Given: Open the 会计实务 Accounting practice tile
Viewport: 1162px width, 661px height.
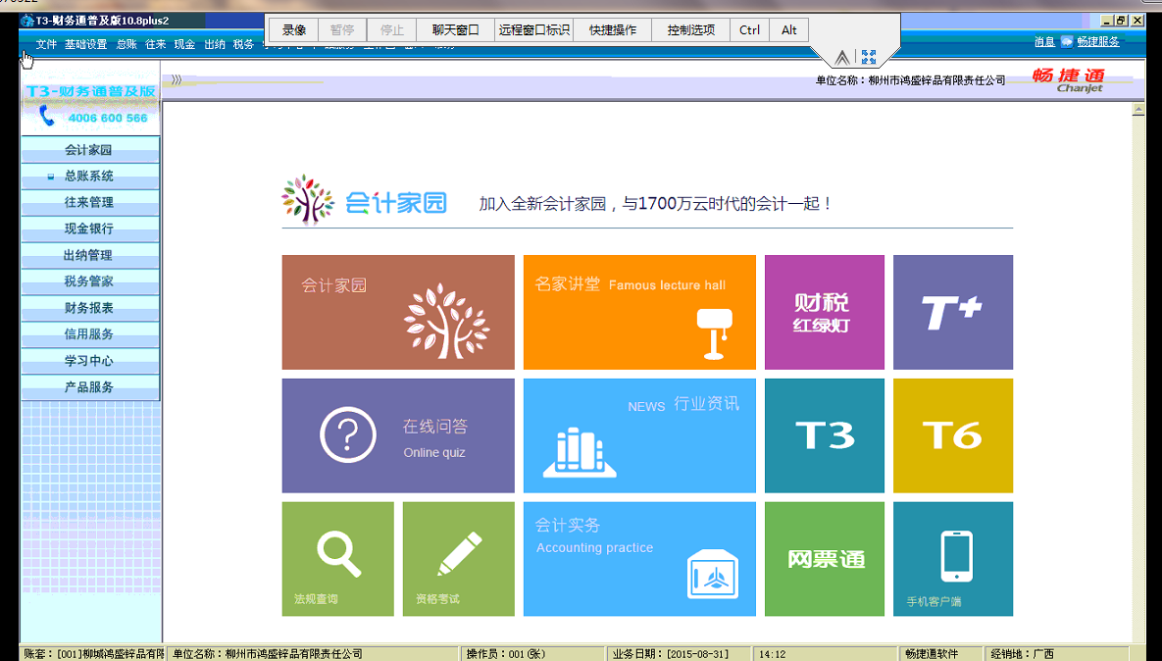Looking at the screenshot, I should (x=639, y=559).
